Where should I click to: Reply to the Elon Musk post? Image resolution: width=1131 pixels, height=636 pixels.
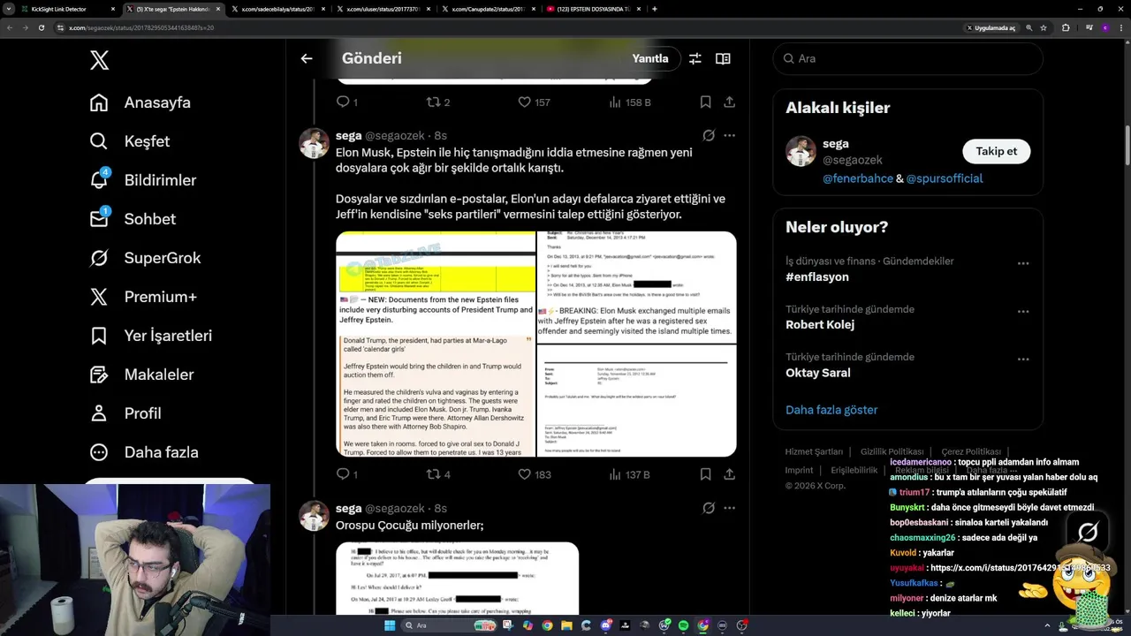(x=346, y=474)
